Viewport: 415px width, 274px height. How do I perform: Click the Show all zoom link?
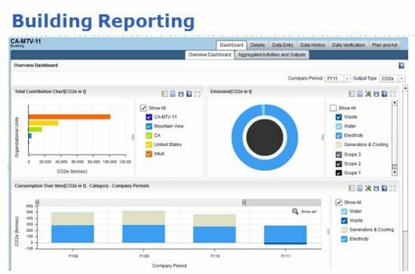click(x=309, y=212)
